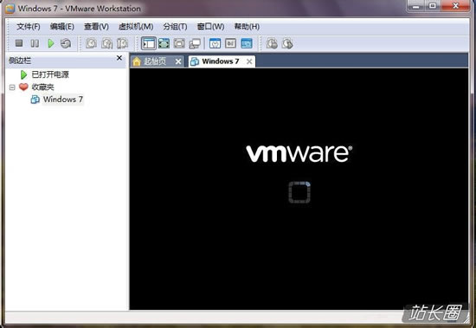Select 已打开电源 in the sidebar
The image size is (476, 328).
click(50, 74)
